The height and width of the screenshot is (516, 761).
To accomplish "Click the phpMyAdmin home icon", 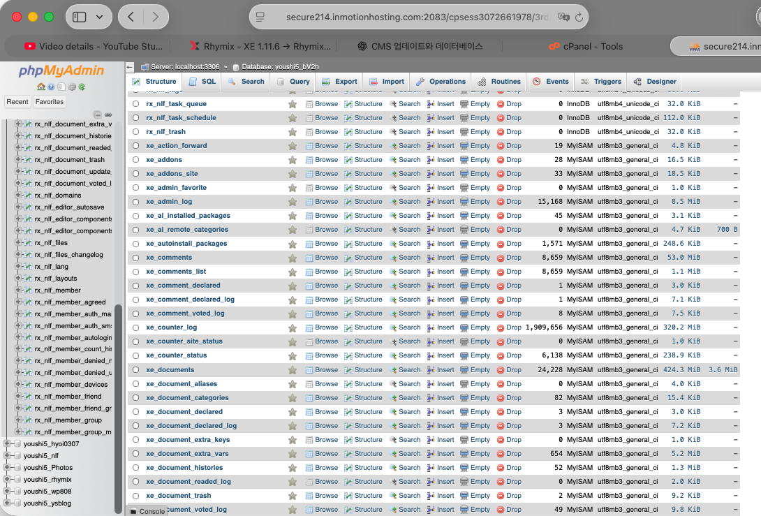I will pyautogui.click(x=40, y=87).
